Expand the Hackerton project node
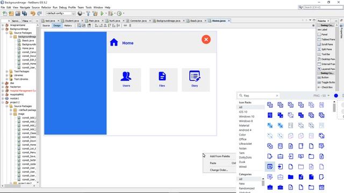This screenshot has height=193, width=344. (x=3, y=87)
